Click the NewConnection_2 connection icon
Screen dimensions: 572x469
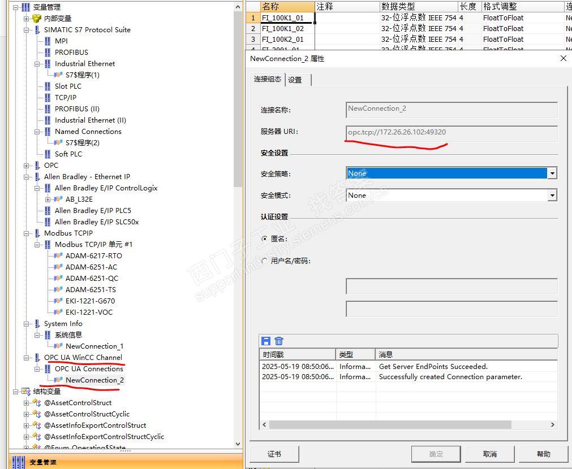[x=58, y=380]
